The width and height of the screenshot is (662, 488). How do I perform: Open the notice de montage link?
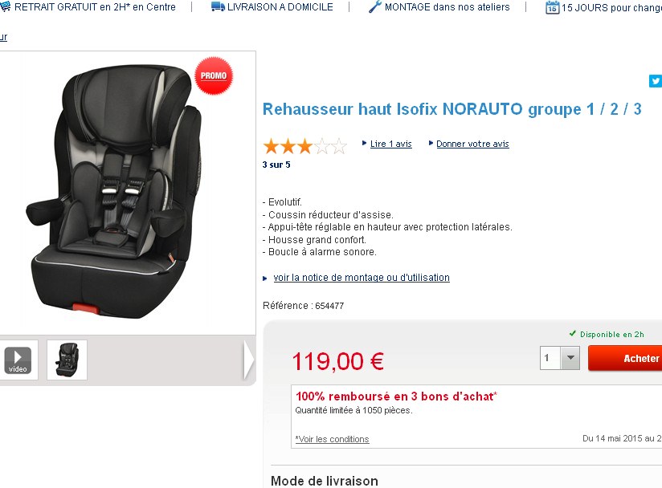tap(362, 278)
